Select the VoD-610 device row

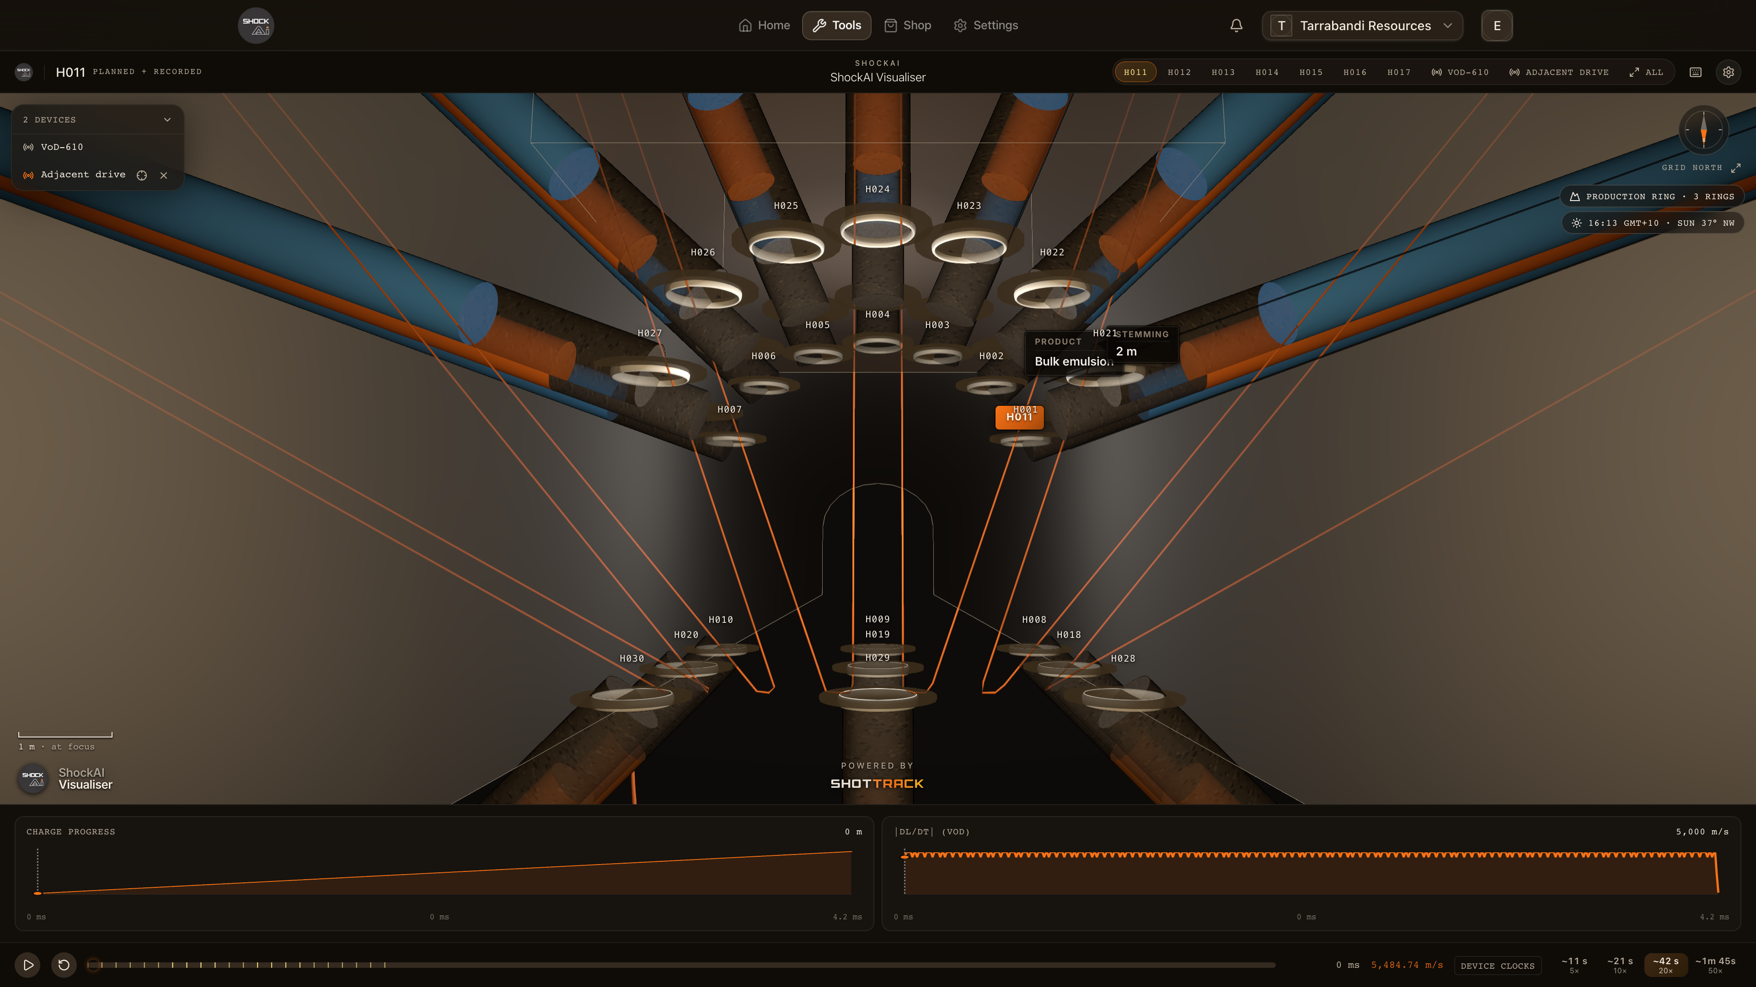click(x=97, y=147)
